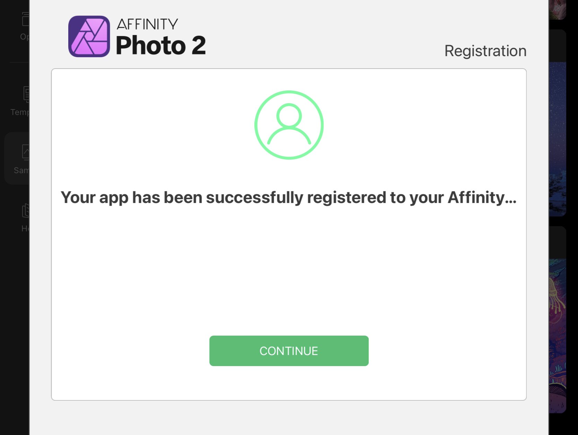Open the topmost partially visible sample thumbnail
Image resolution: width=578 pixels, height=435 pixels.
pyautogui.click(x=558, y=9)
